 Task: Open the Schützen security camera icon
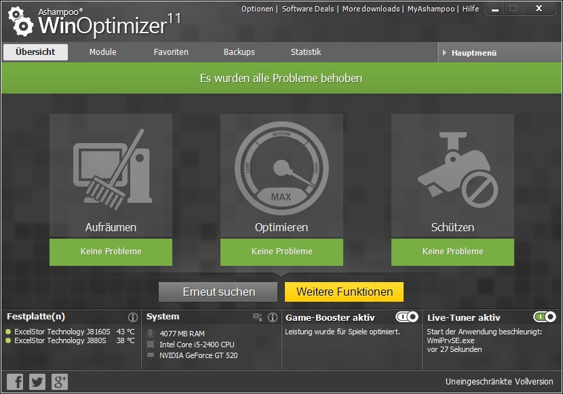click(458, 170)
